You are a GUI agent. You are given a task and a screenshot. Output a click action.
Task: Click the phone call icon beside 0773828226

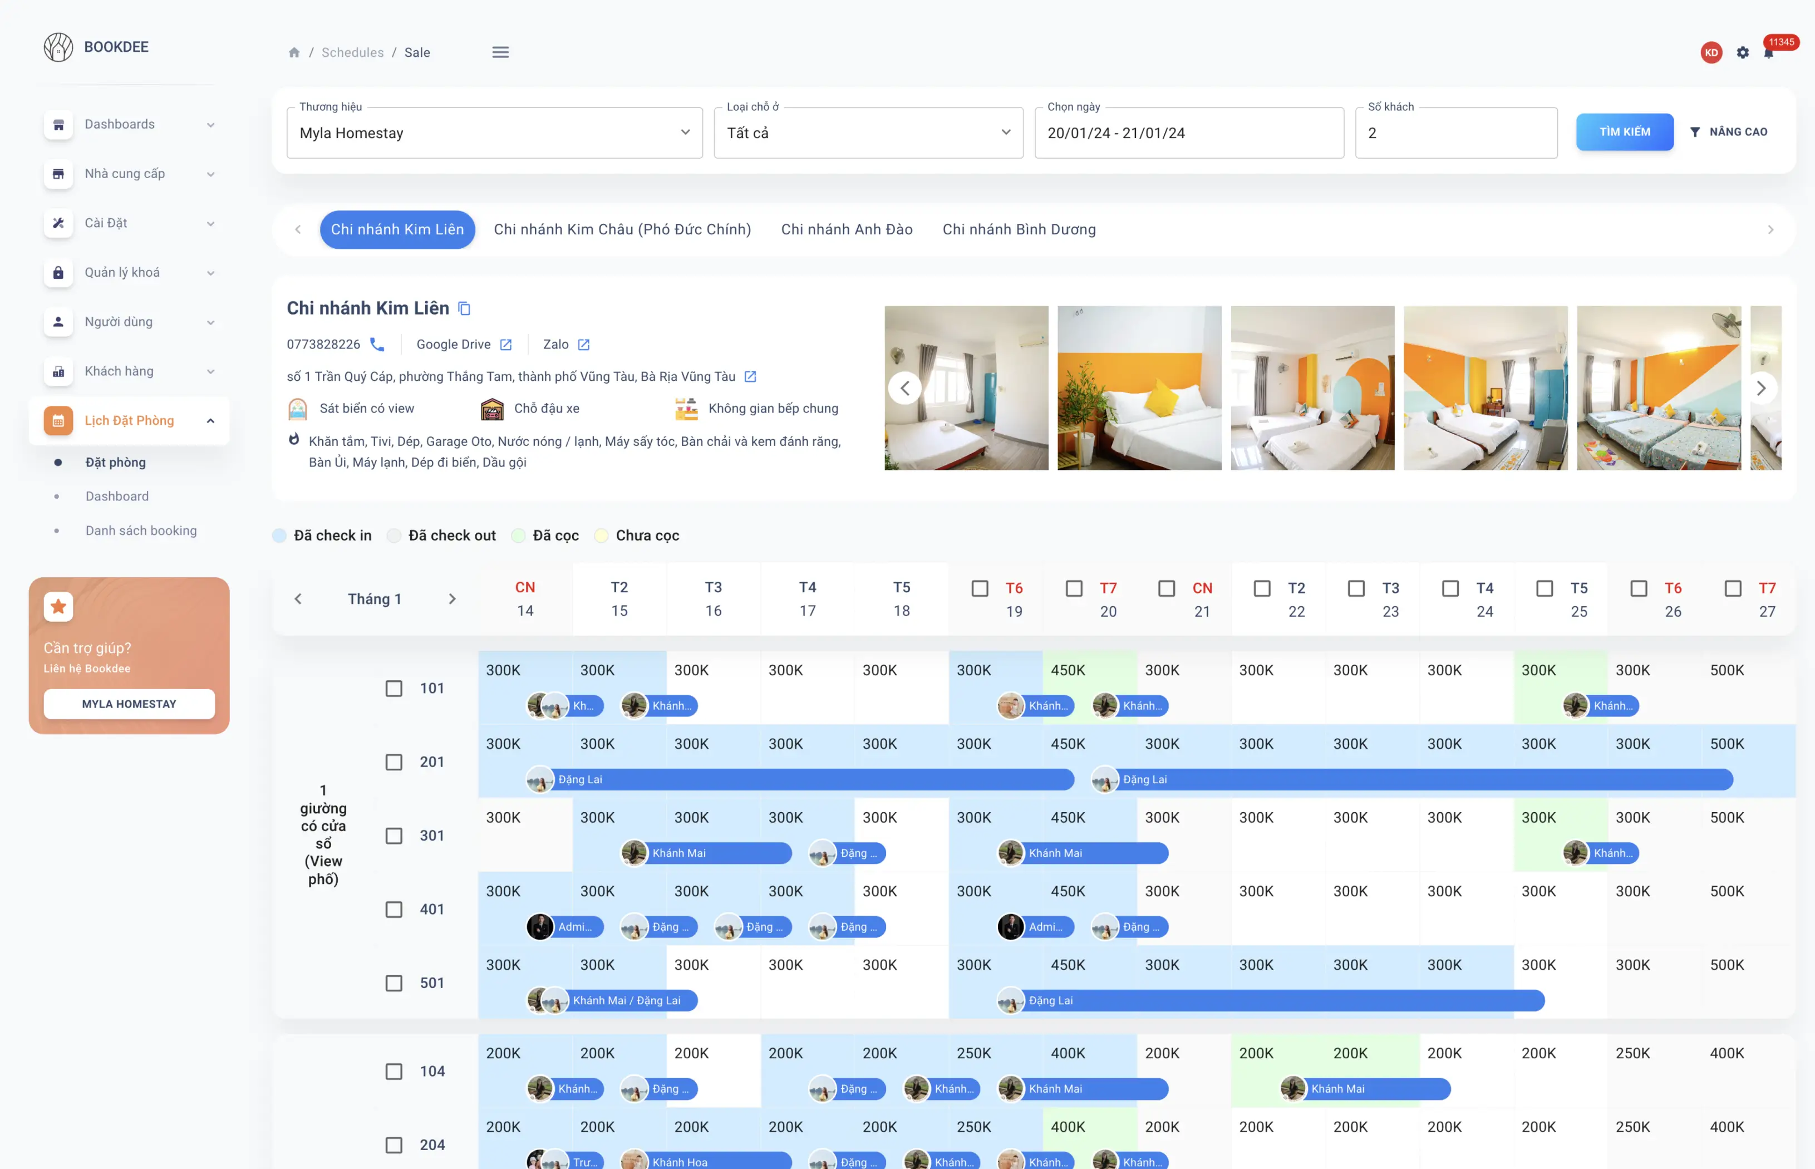pyautogui.click(x=377, y=344)
